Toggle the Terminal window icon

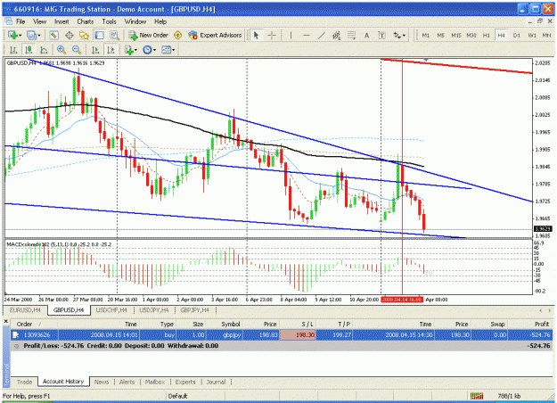point(99,35)
